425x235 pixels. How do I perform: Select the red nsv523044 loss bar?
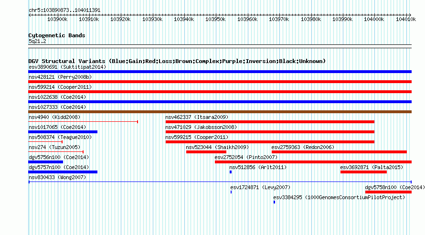point(206,152)
